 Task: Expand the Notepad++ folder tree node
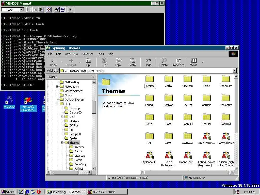57,87
